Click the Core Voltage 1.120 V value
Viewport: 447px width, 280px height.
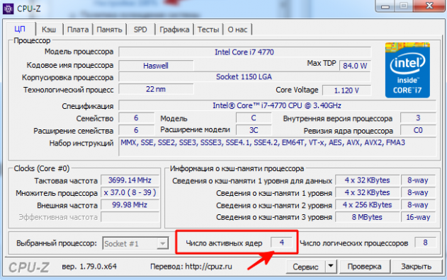[346, 91]
